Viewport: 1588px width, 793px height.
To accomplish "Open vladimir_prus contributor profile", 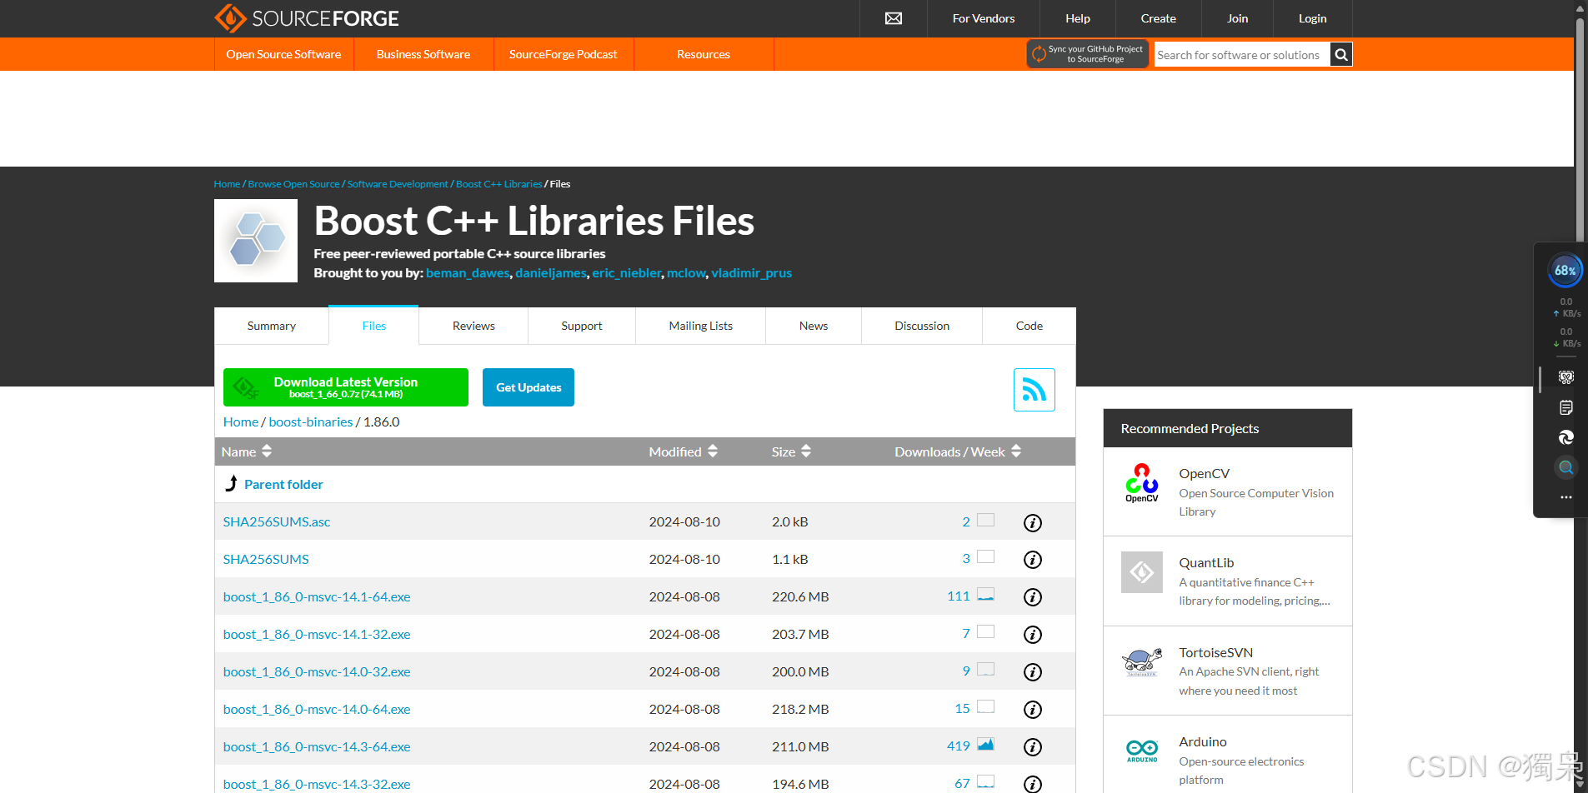I will 752,273.
